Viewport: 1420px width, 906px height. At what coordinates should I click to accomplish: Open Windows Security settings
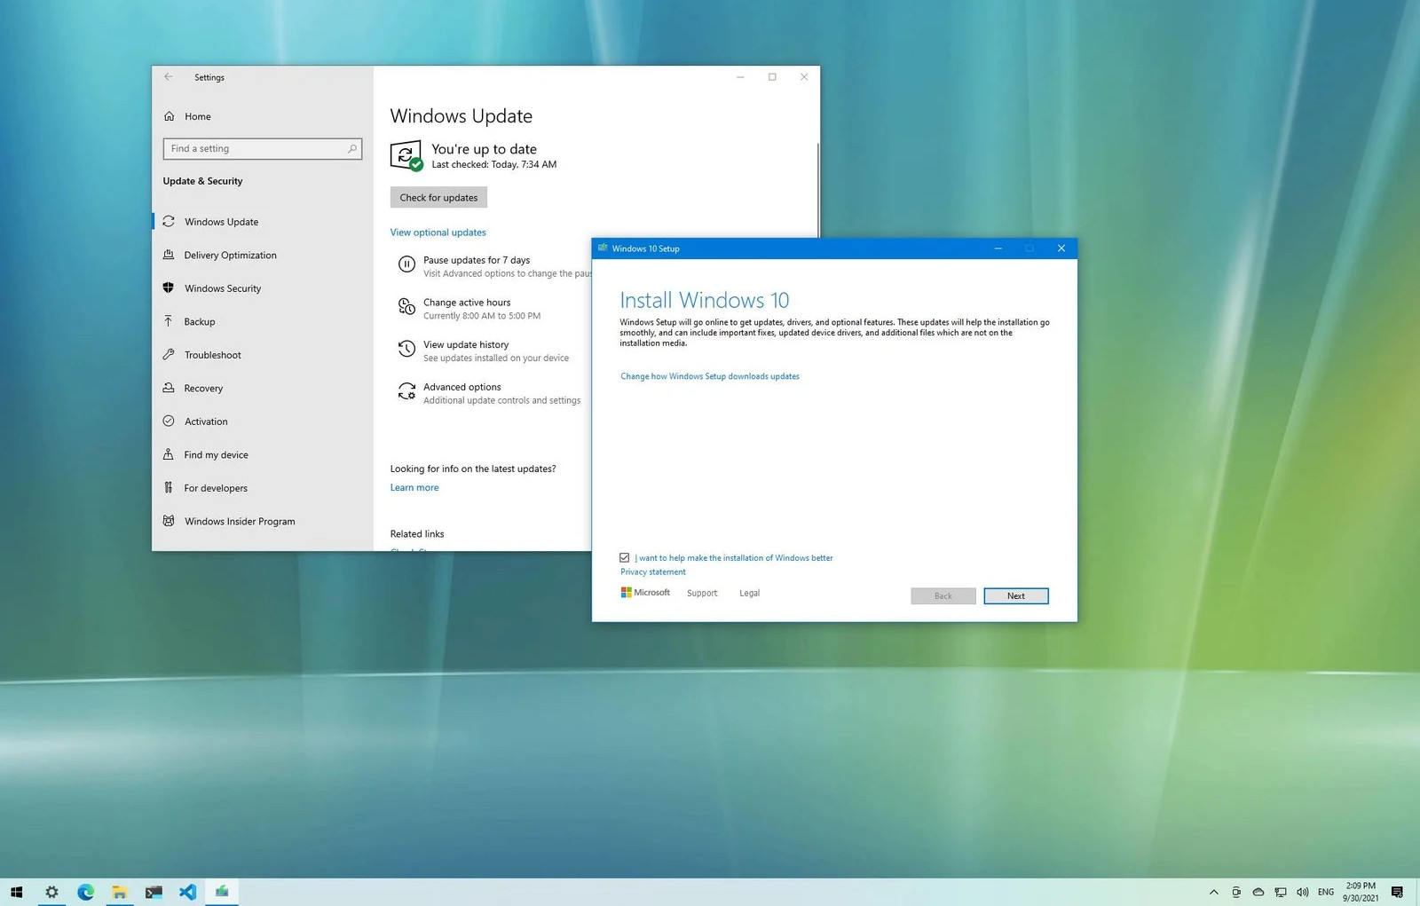coord(222,288)
